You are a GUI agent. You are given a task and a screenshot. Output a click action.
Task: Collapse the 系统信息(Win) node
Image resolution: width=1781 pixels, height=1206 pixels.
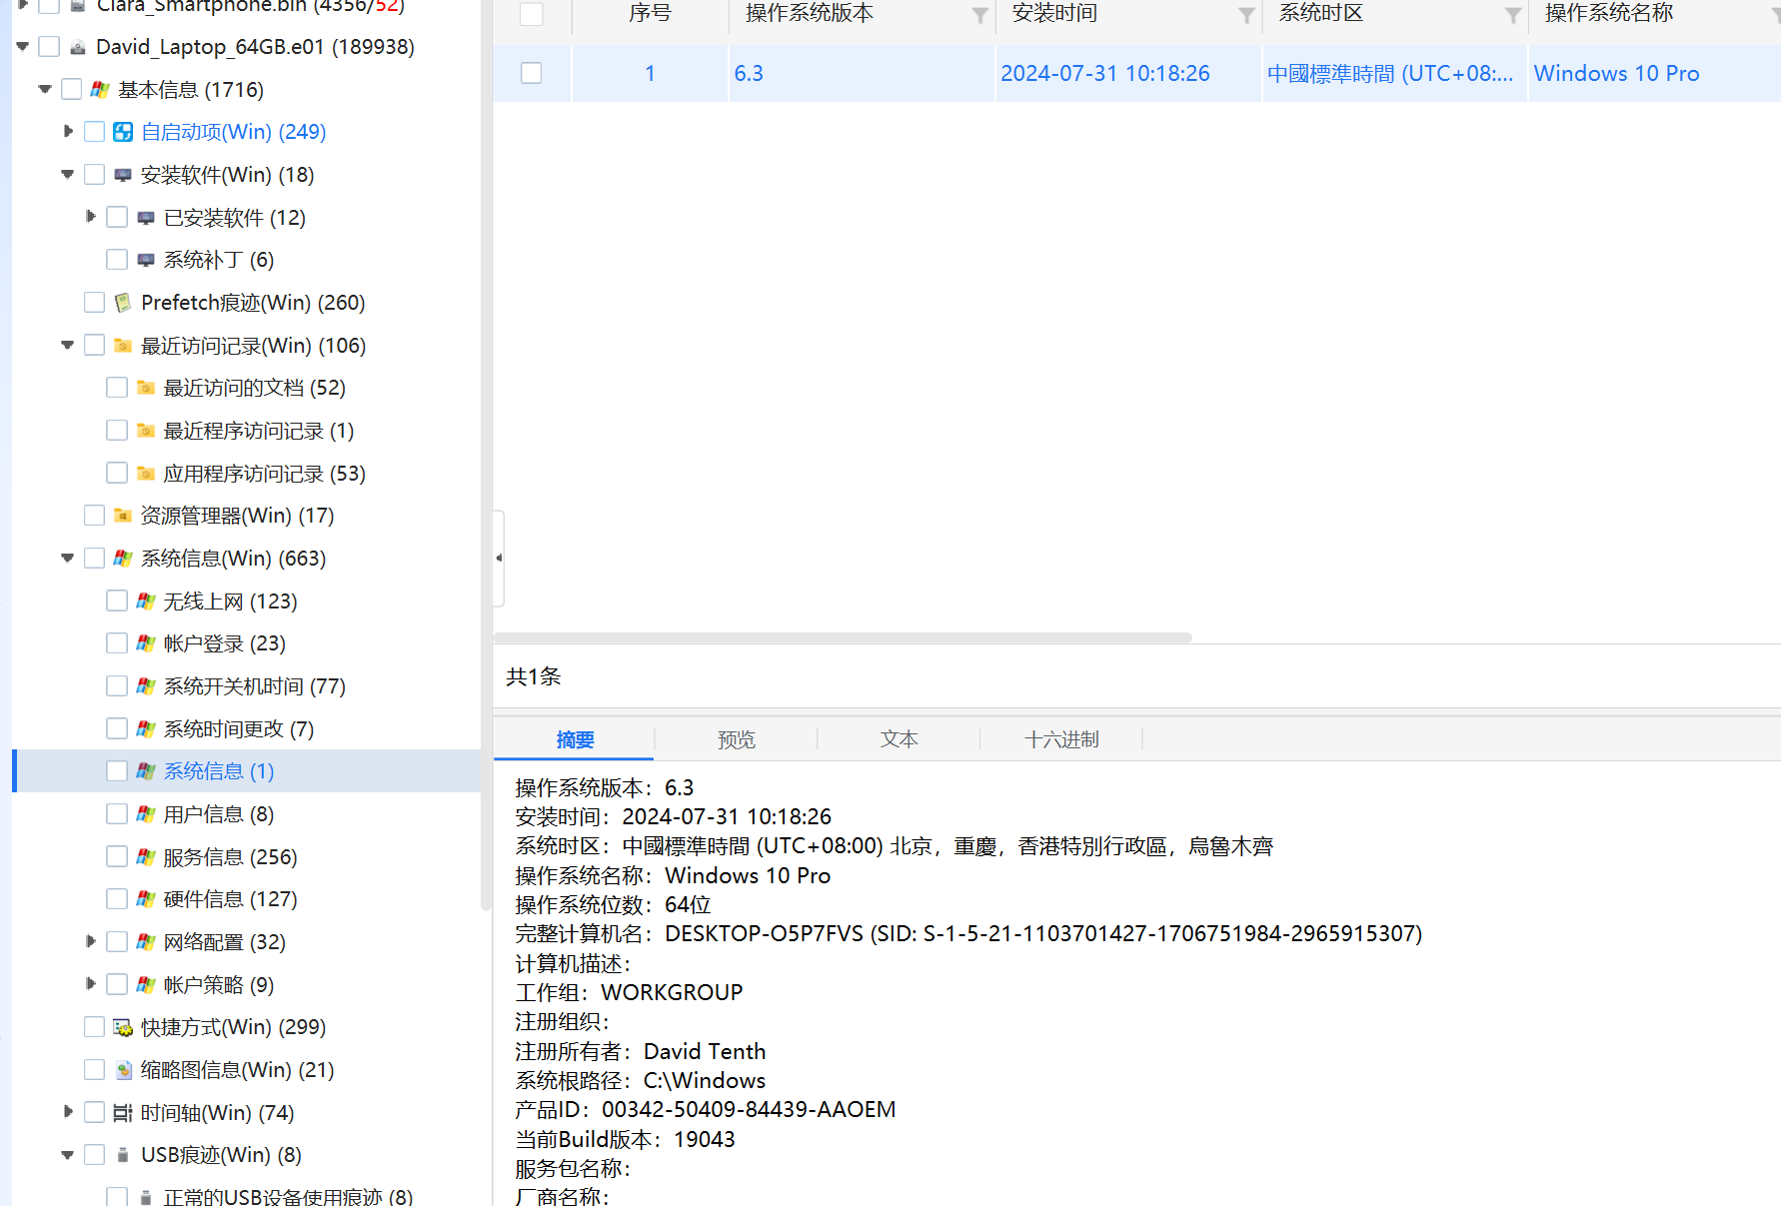click(x=68, y=559)
